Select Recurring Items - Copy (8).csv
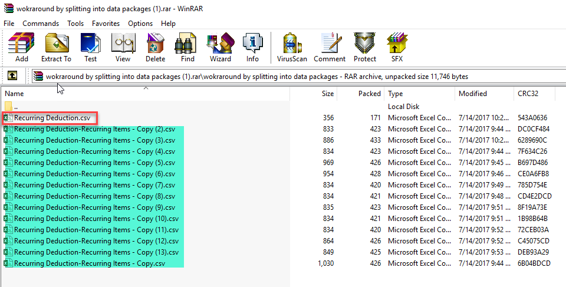 coord(94,196)
